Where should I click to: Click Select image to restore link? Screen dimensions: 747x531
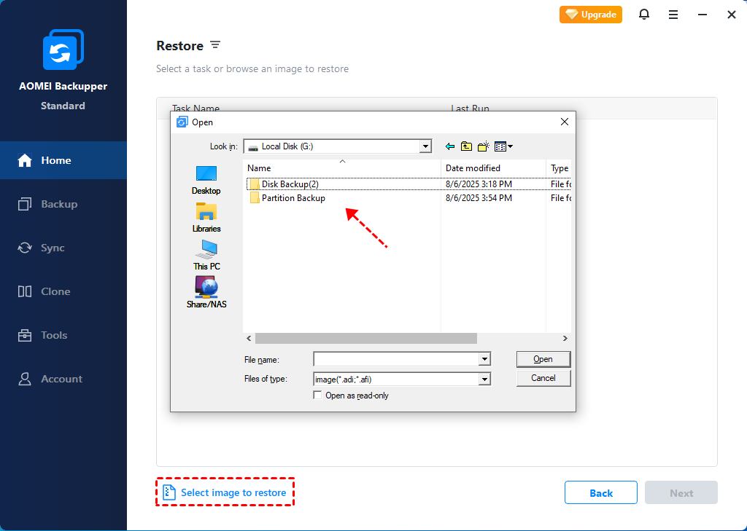[233, 492]
